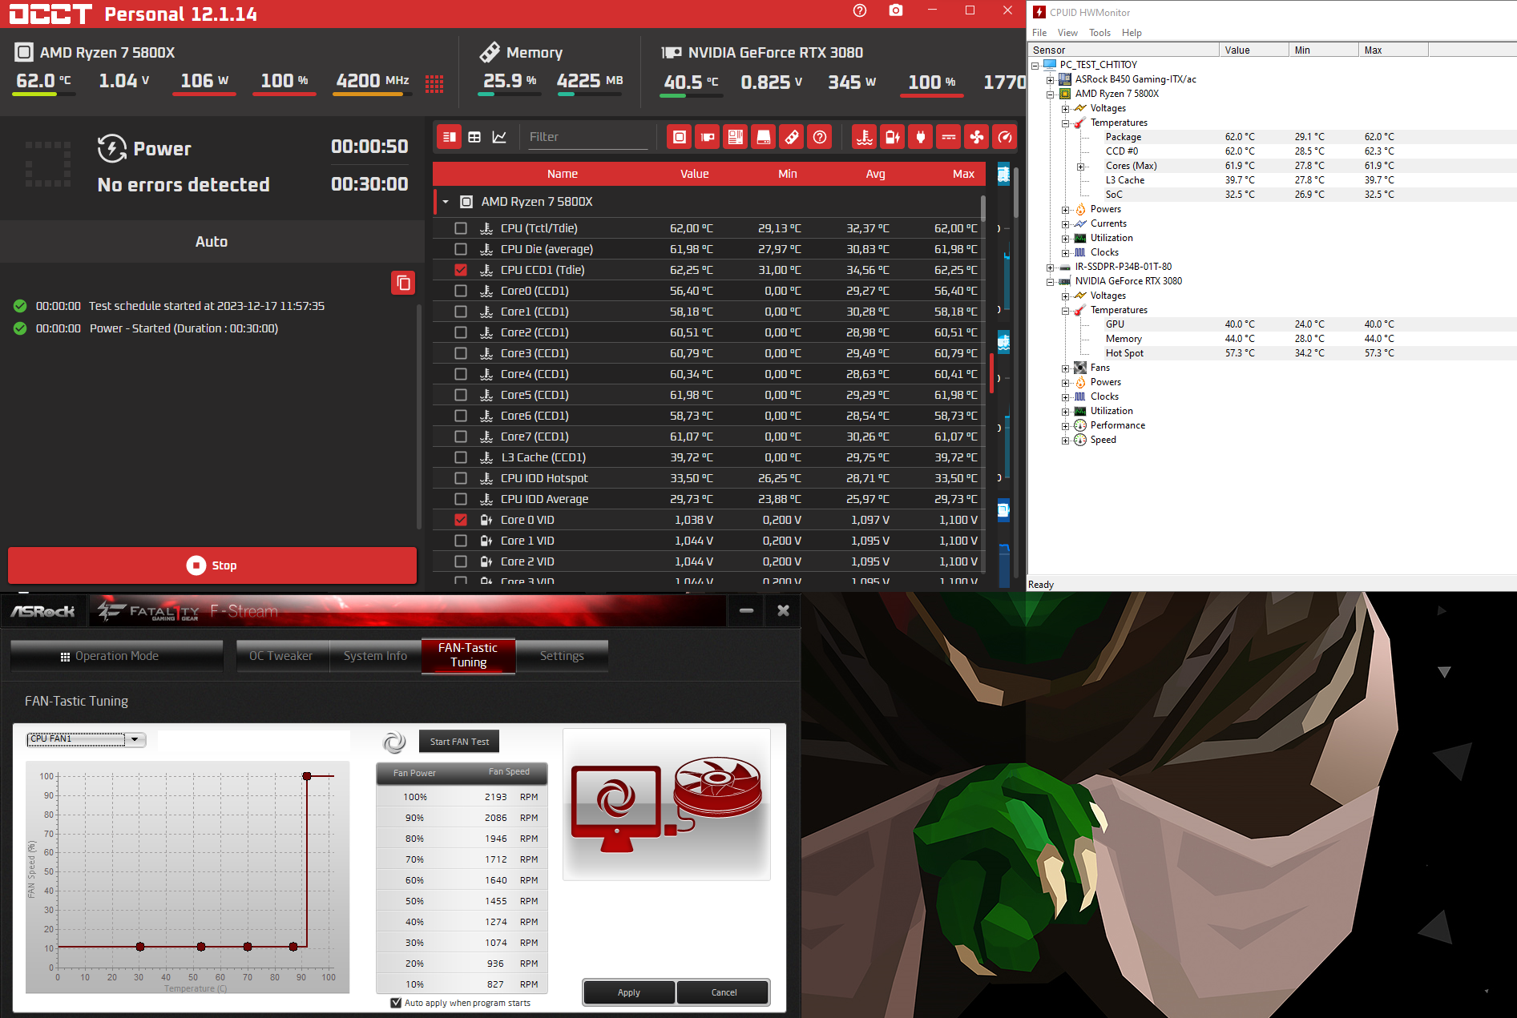
Task: Toggle the gauge usage sensor filter
Action: tap(1005, 137)
